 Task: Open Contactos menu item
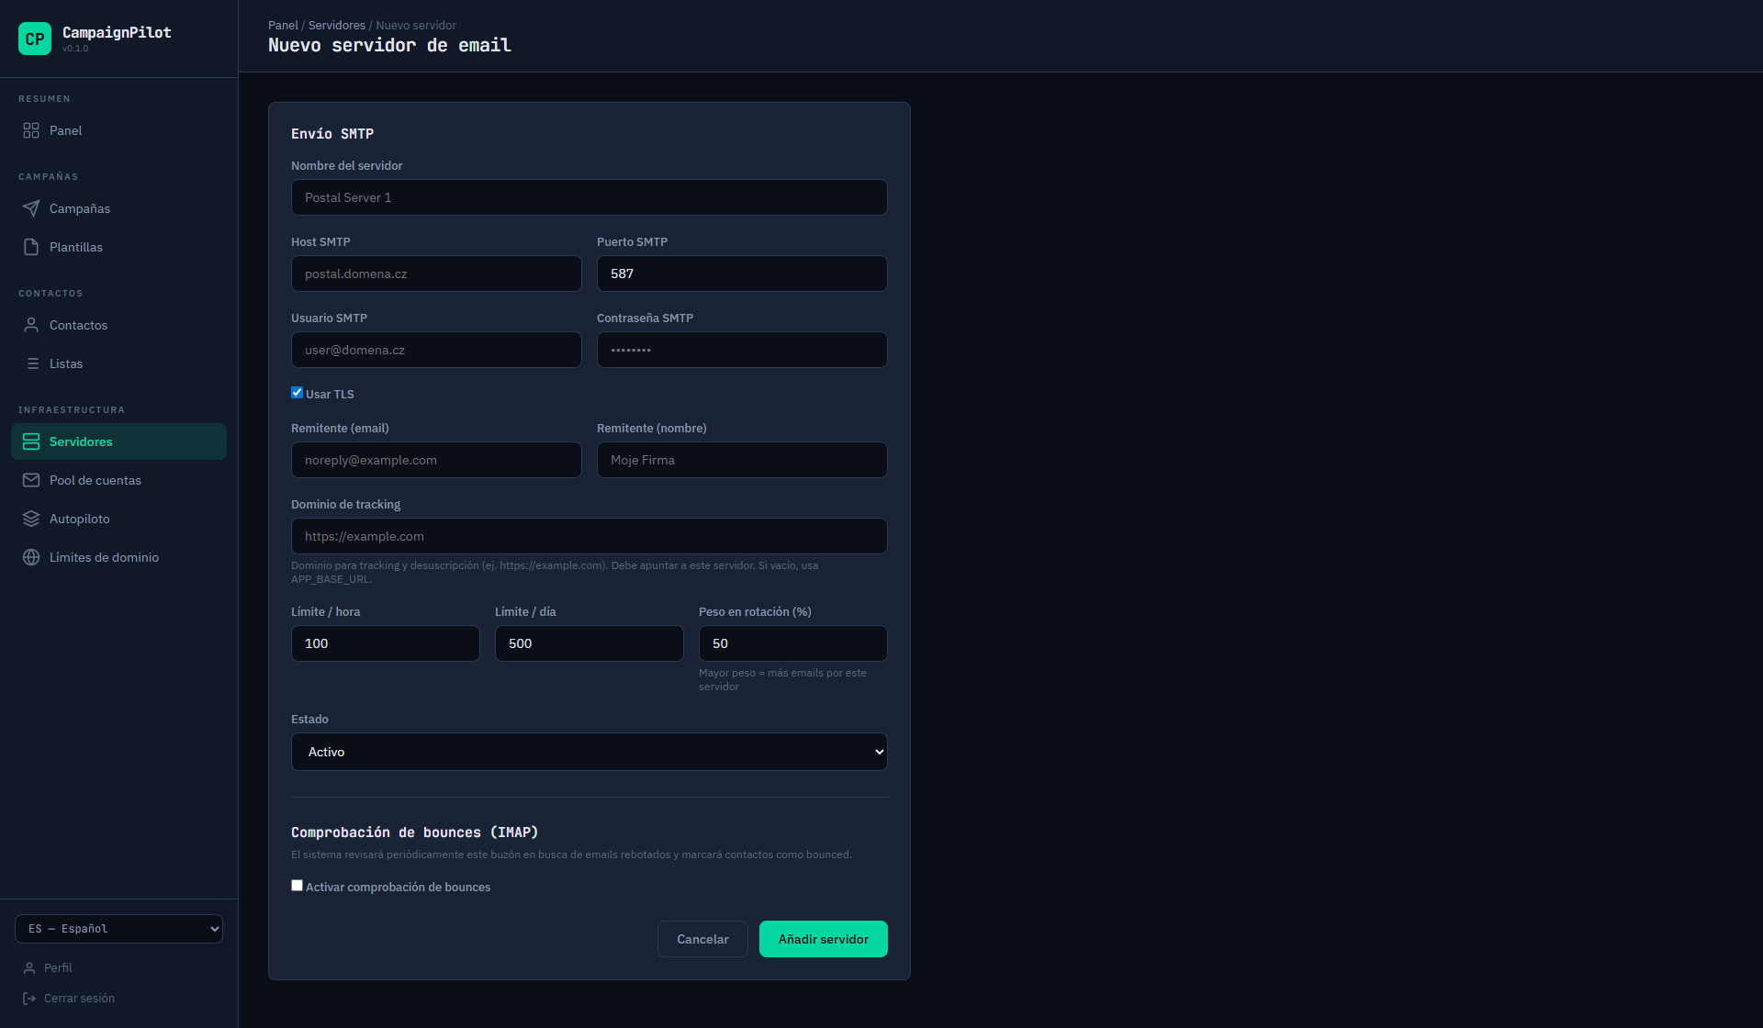point(118,325)
